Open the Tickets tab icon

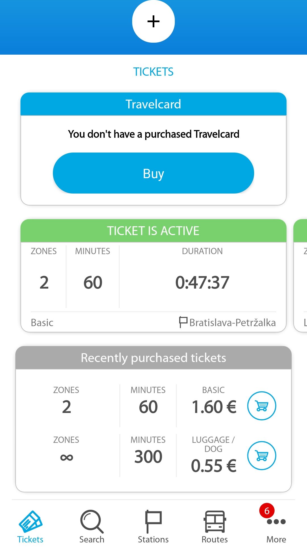point(30,521)
